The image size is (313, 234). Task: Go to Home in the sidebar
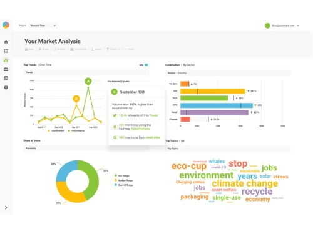tap(6, 42)
